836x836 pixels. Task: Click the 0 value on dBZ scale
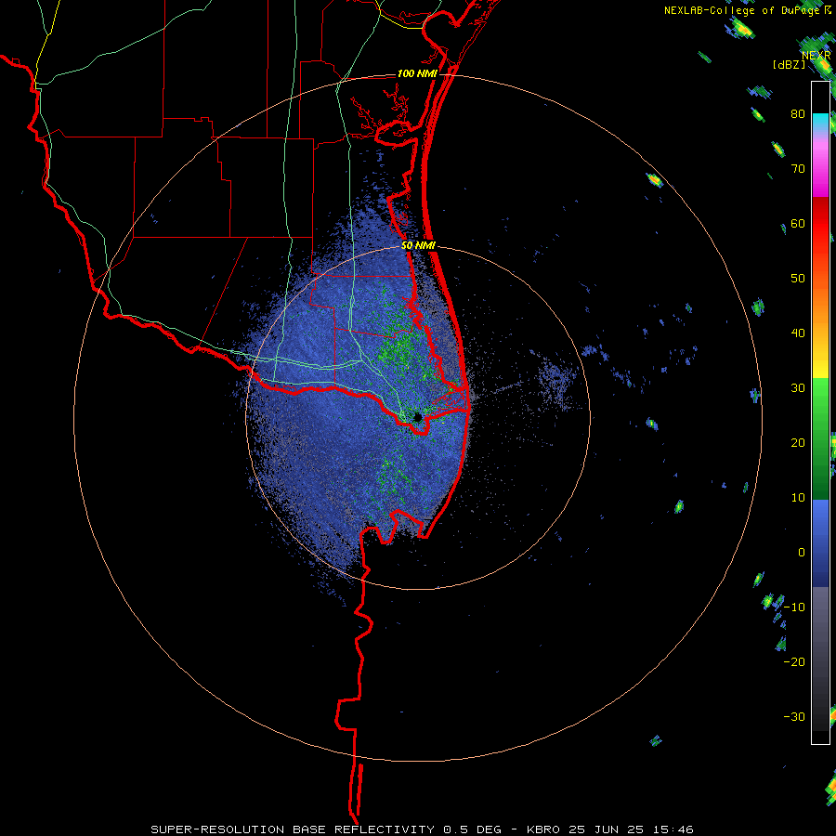point(802,553)
